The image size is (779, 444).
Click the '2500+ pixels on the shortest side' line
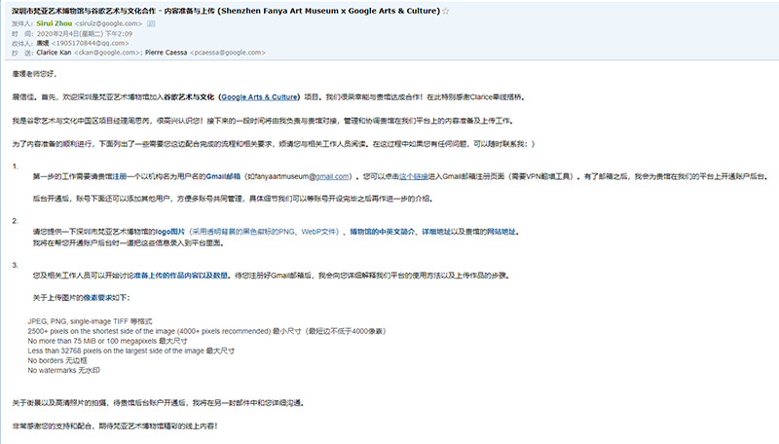206,331
